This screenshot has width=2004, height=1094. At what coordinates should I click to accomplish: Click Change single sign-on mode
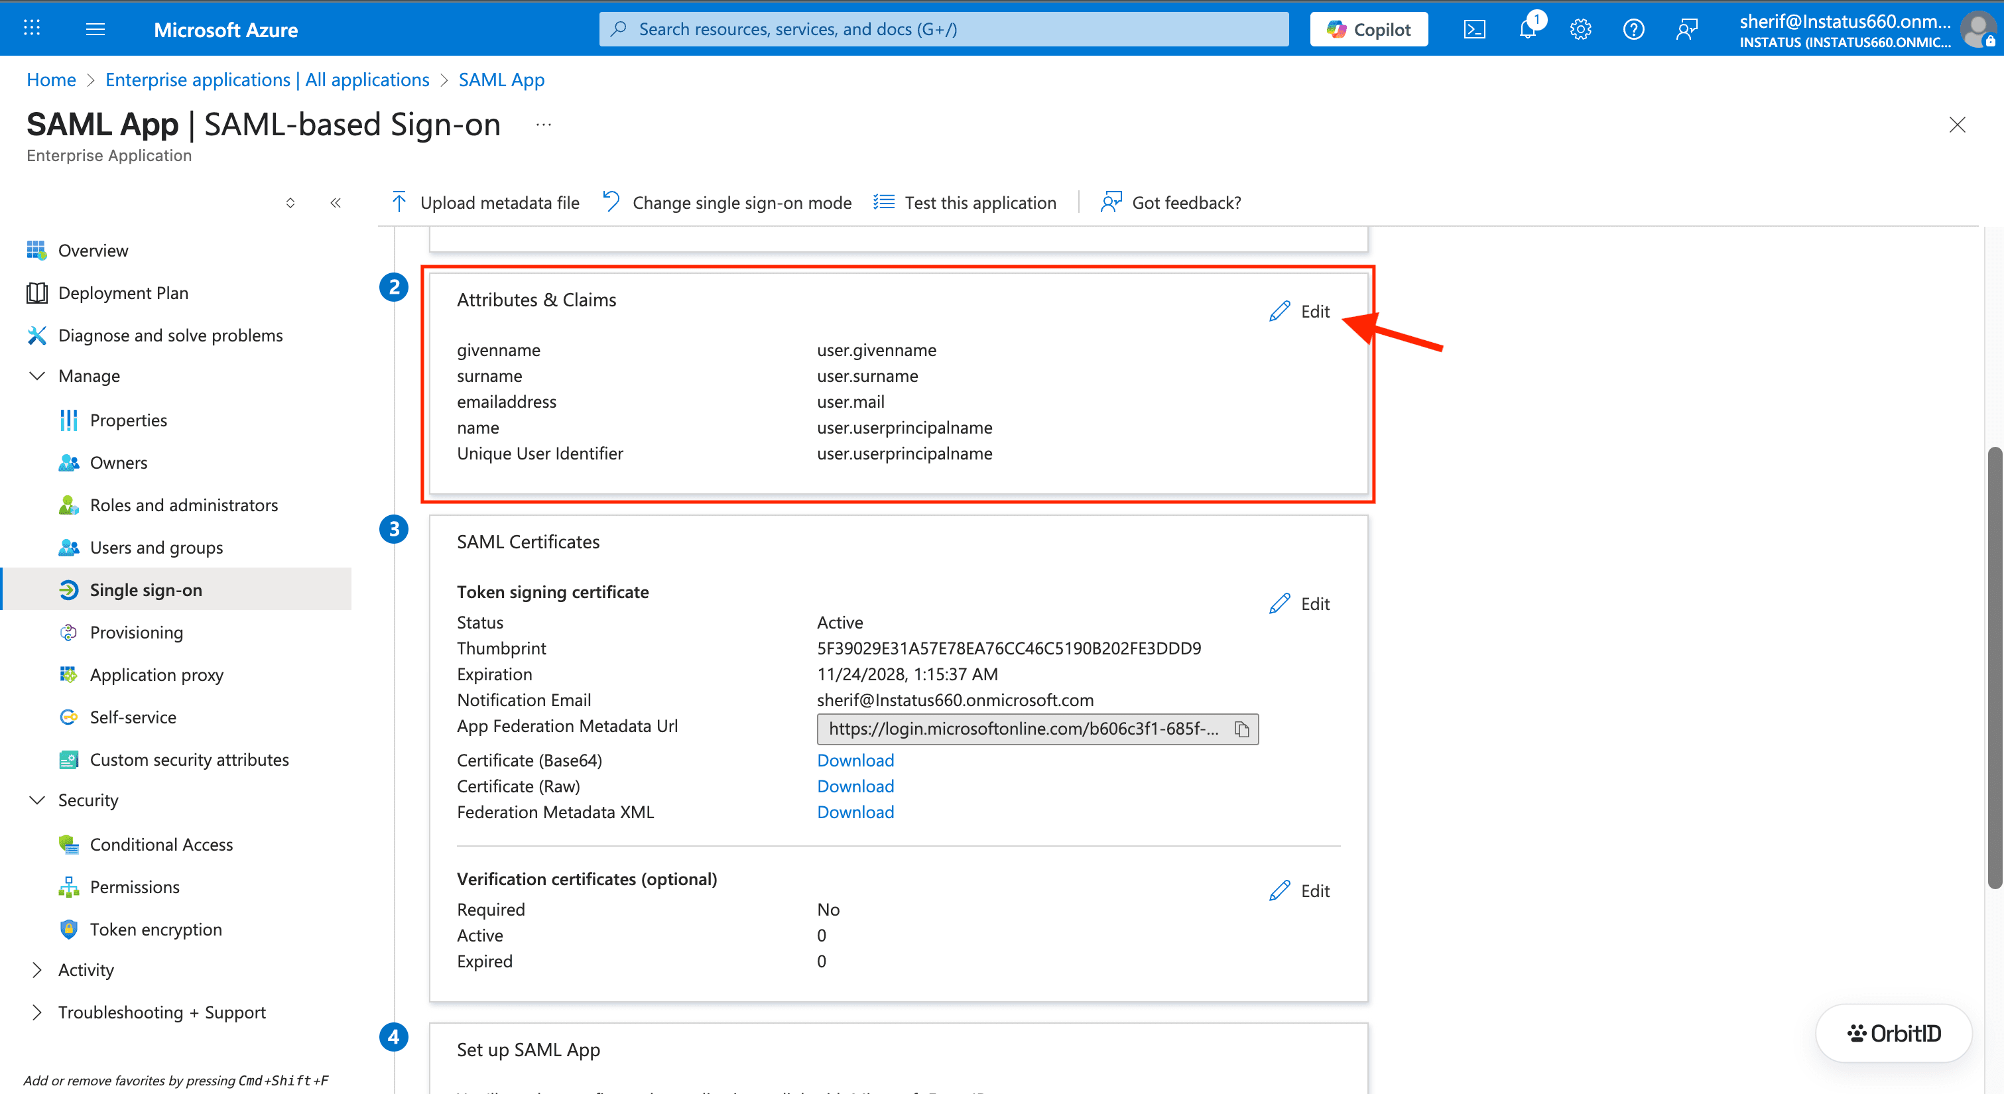click(727, 202)
